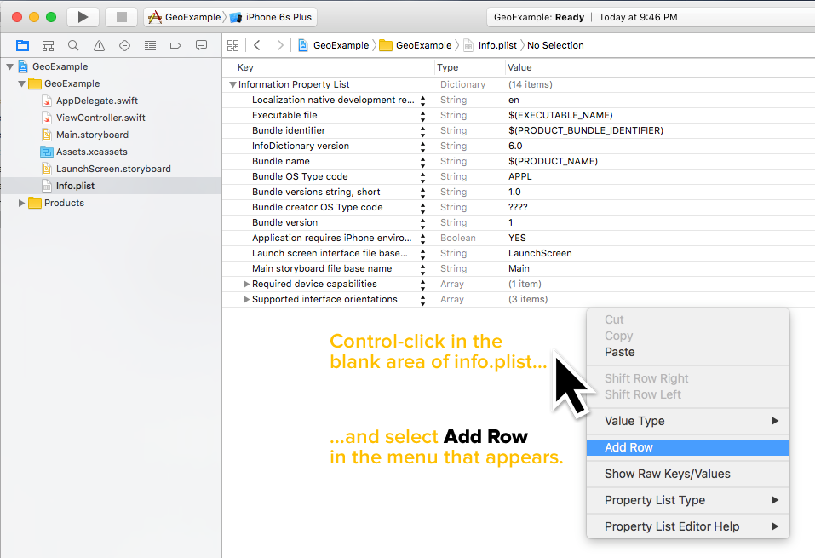This screenshot has height=558, width=815.
Task: Click the LaunchScreen value cell
Action: [540, 253]
